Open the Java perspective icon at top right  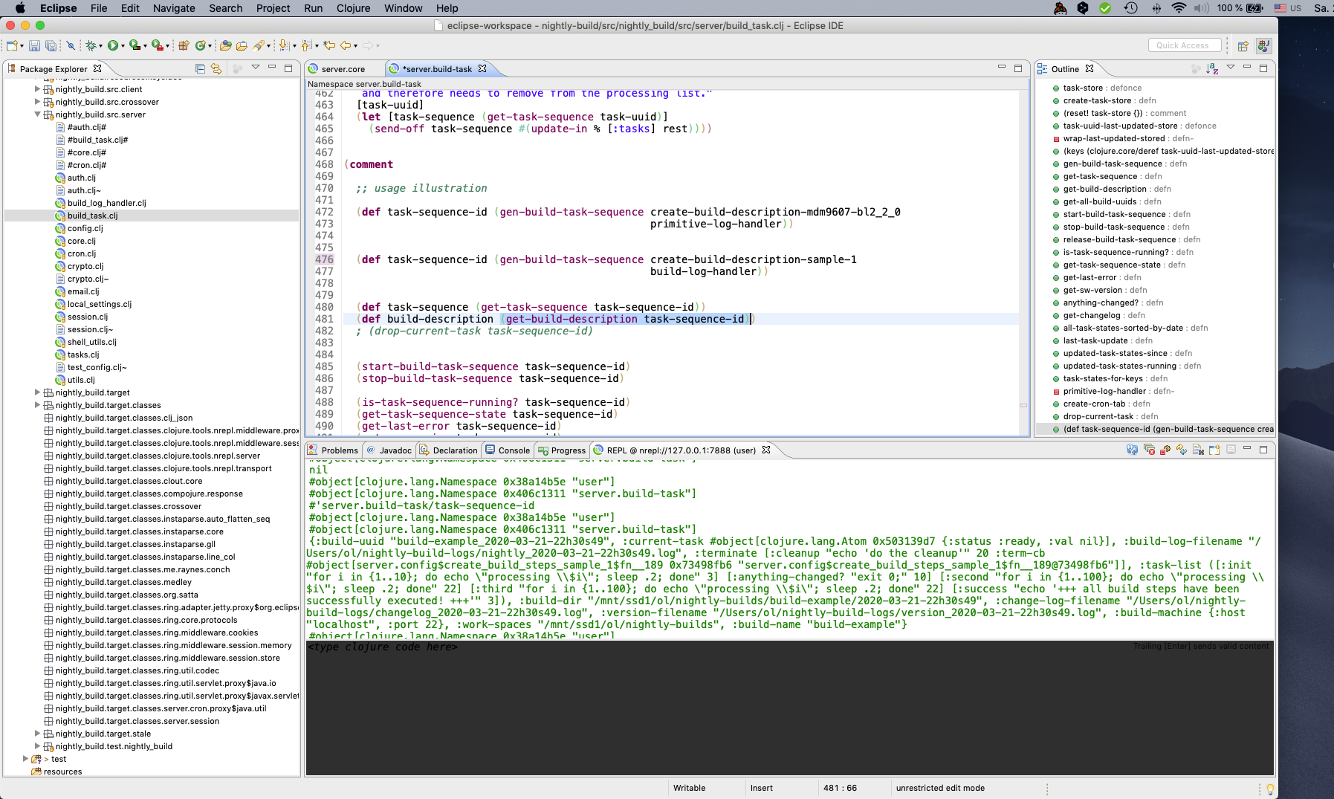click(x=1263, y=46)
